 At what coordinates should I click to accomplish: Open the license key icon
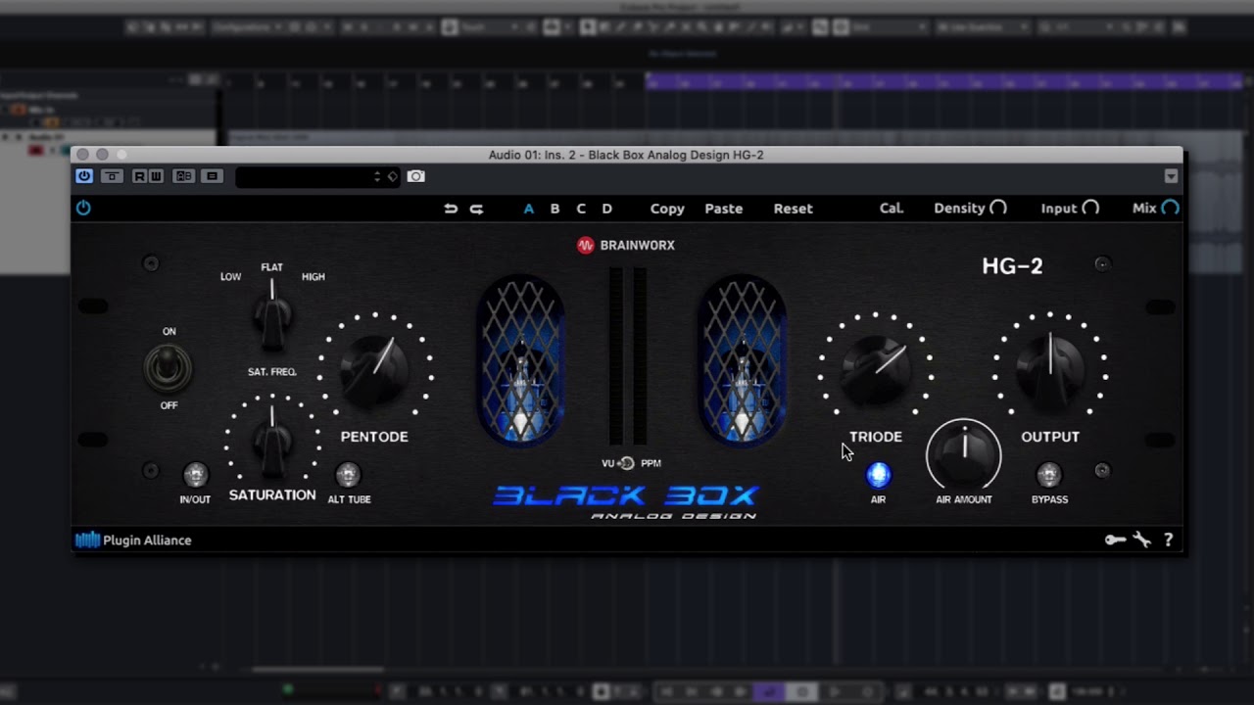pyautogui.click(x=1115, y=540)
